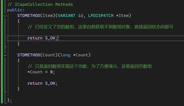Click the id parameter in Item method
The width and height of the screenshot is (184, 106).
tap(81, 16)
